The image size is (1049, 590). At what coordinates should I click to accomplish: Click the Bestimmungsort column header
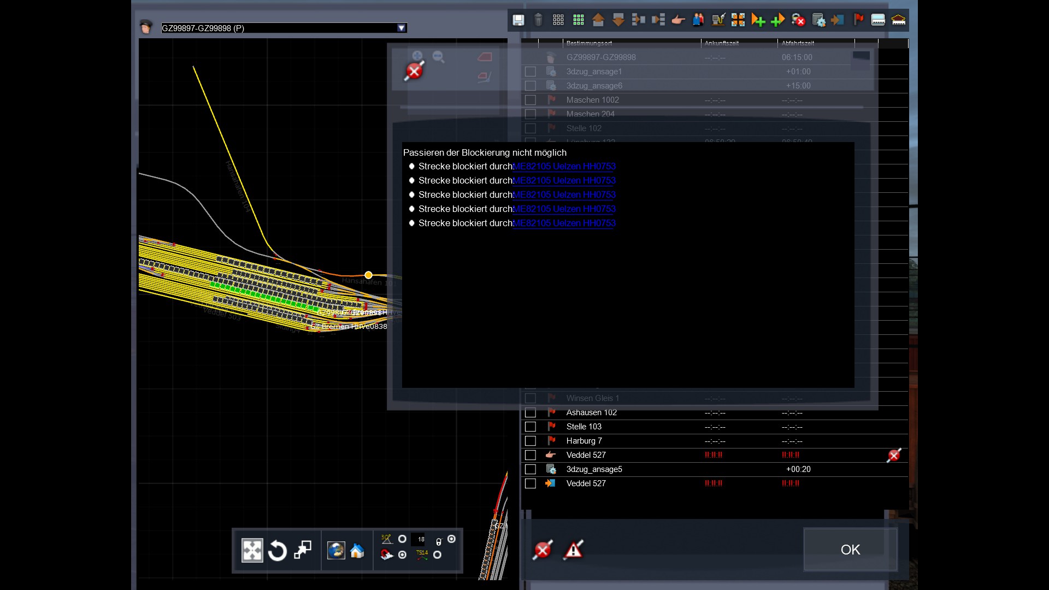pyautogui.click(x=589, y=43)
